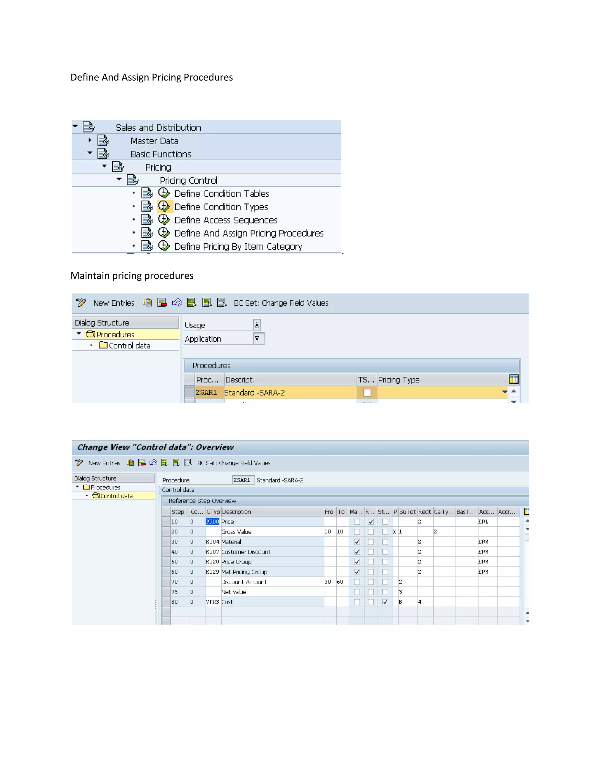This screenshot has width=598, height=774.
Task: Click New Entries in upper Procedures toolbar
Action: pyautogui.click(x=114, y=303)
